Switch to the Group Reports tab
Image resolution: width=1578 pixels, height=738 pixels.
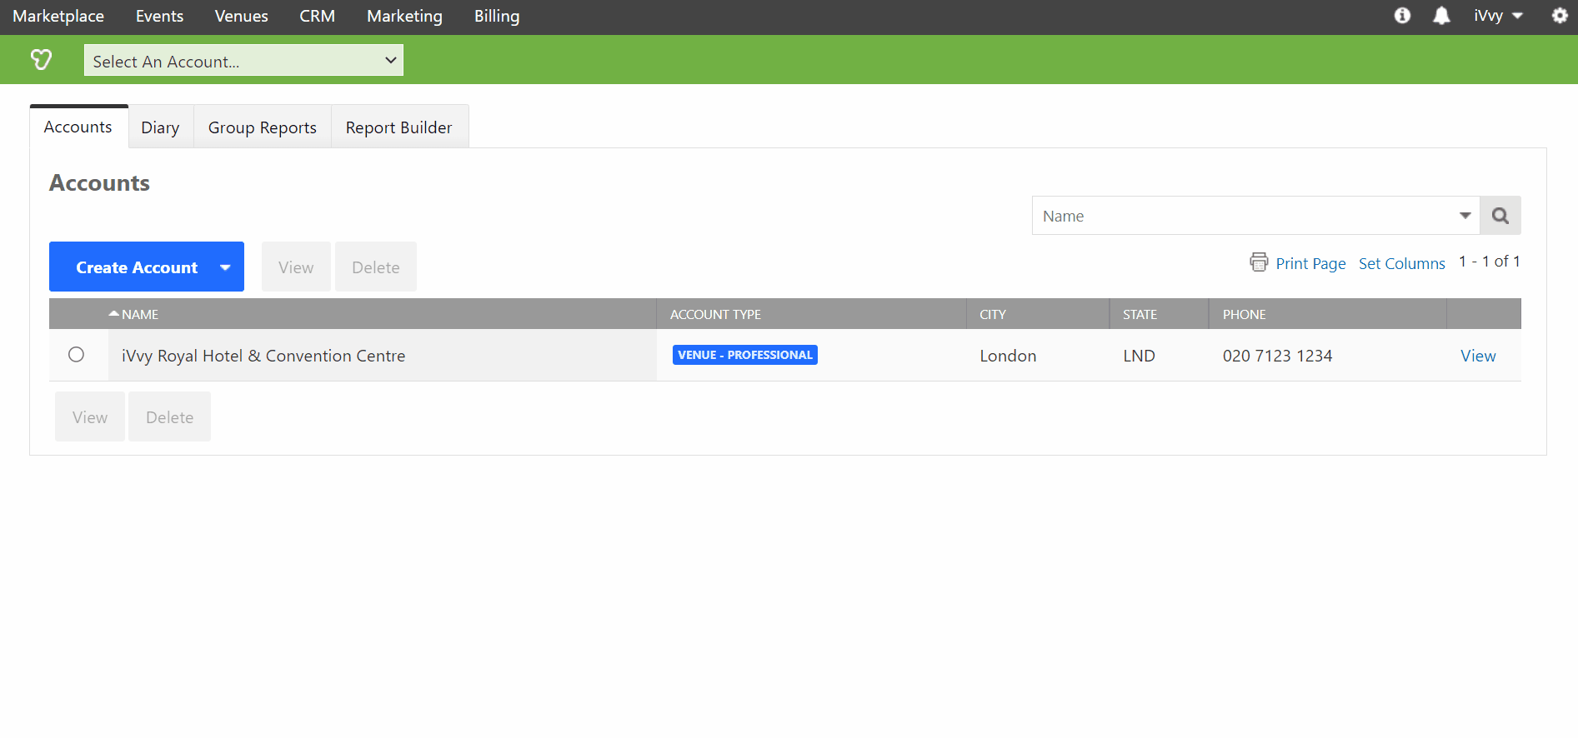[x=263, y=127]
